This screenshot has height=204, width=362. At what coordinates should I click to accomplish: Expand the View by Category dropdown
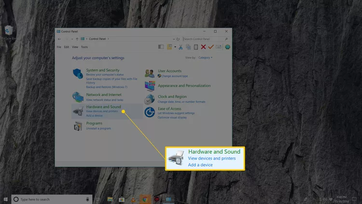pos(205,58)
